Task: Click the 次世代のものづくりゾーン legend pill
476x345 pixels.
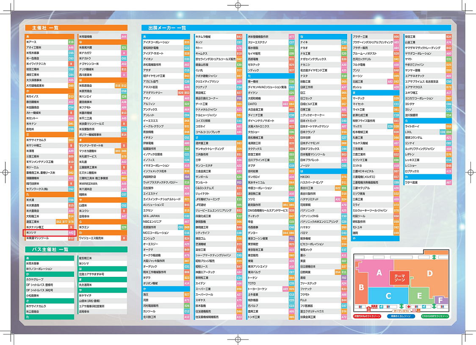Action: [x=367, y=316]
